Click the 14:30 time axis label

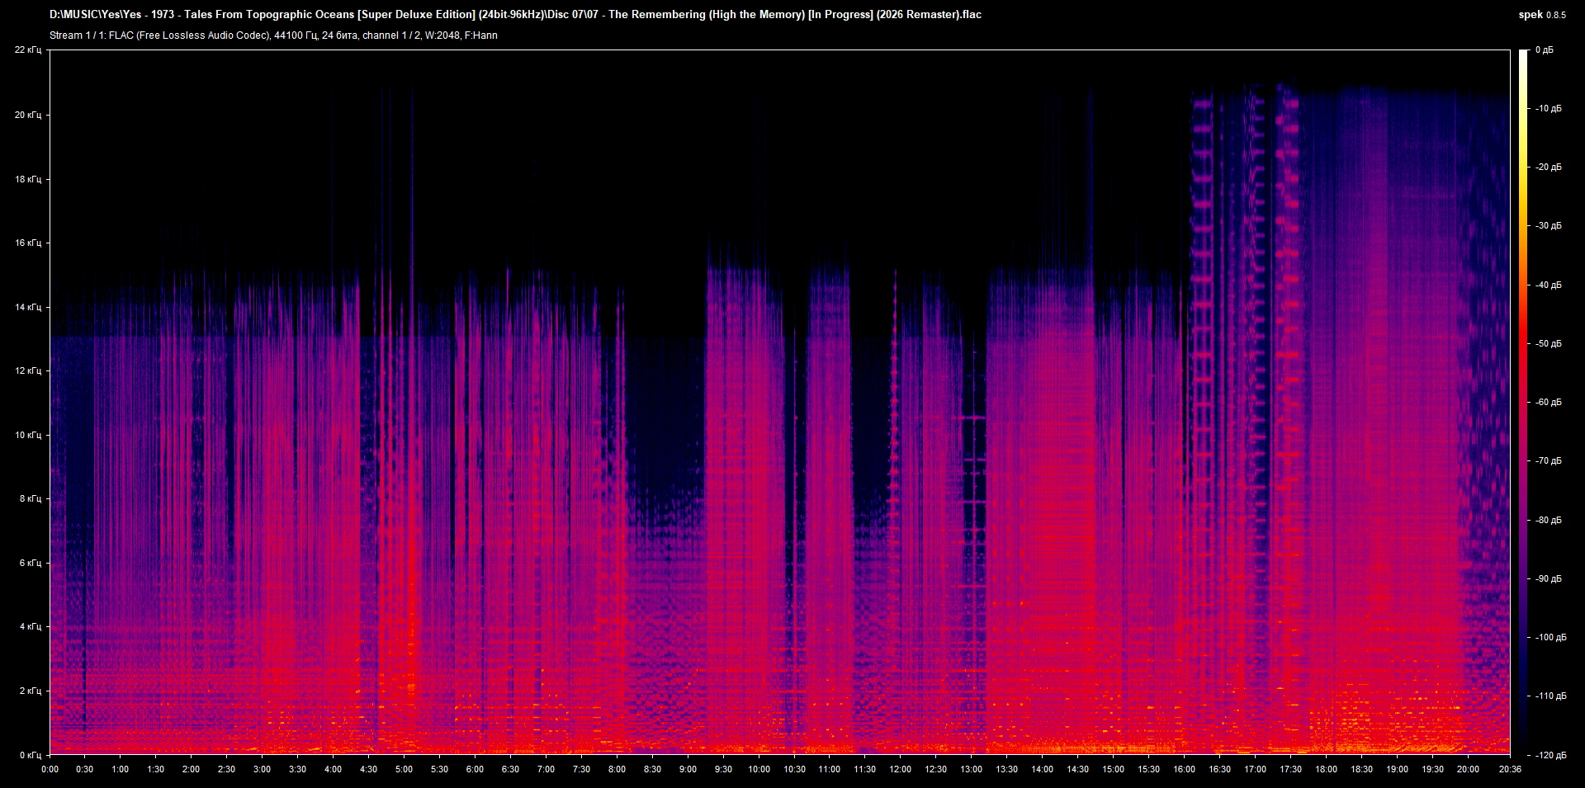pos(1077,769)
